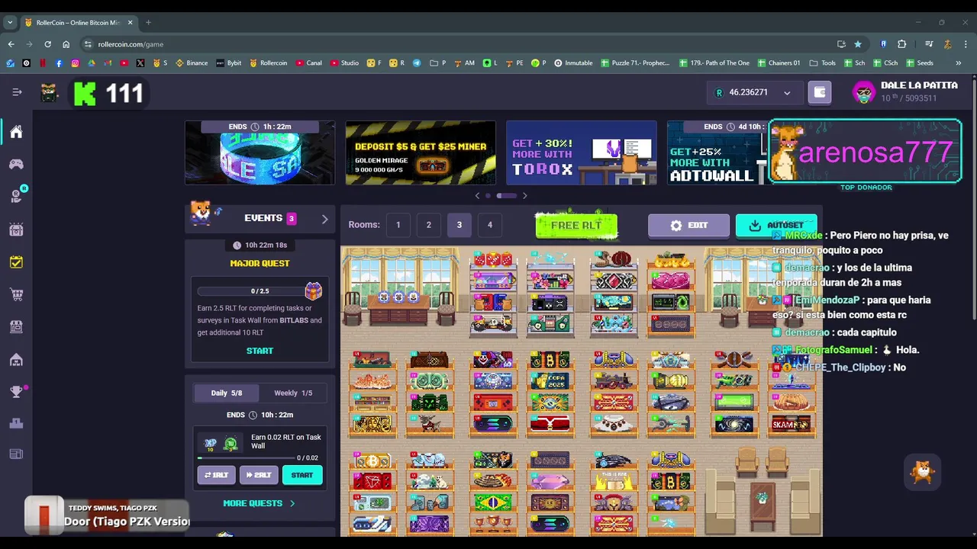
Task: Select the Daily 5/8 quests tab
Action: tap(227, 393)
